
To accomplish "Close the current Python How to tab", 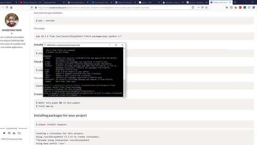I will click(230, 2).
